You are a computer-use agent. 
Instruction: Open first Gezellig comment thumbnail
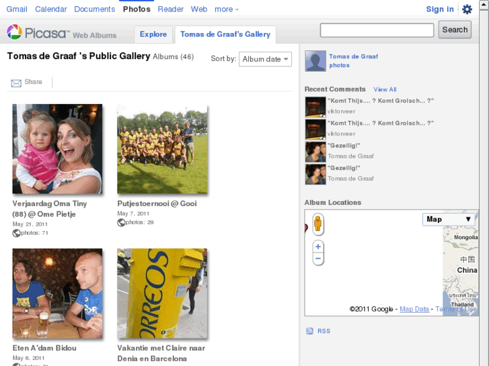315,152
